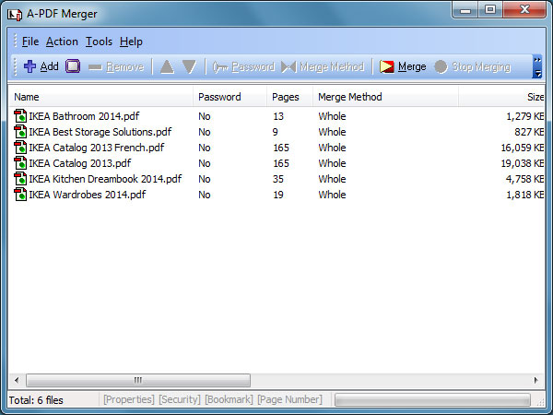Screen dimensions: 553x415
Task: Click Whole for IKEA Wardrobes 2014.pdf
Action: (332, 195)
